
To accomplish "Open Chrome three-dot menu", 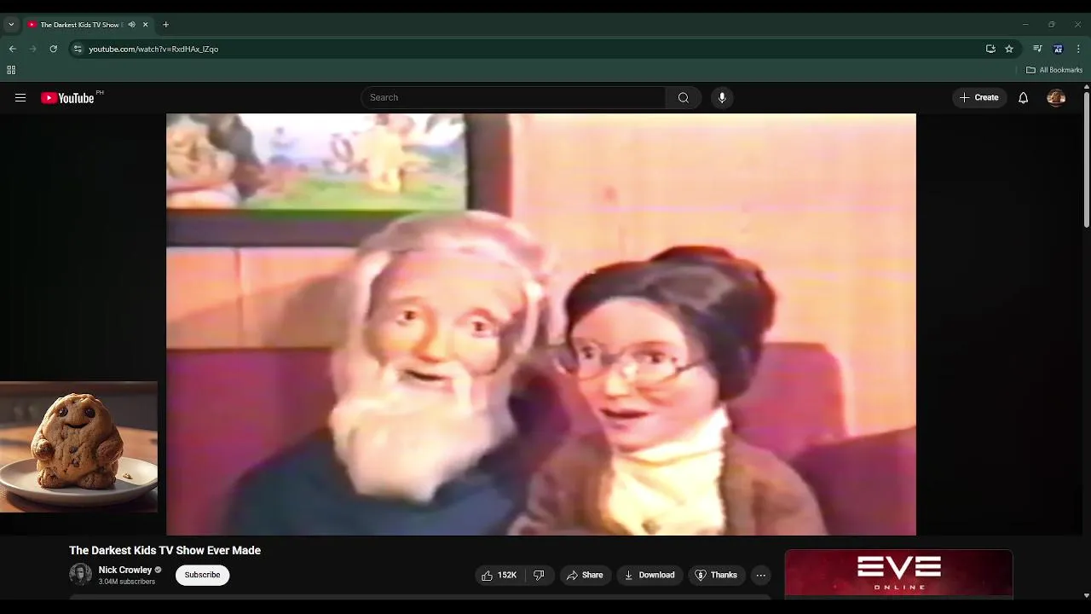I will (x=1078, y=49).
